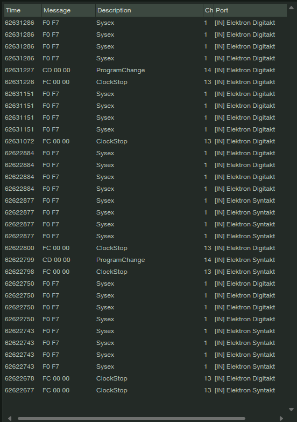Click ProgramChange description in row 62622799
The image size is (297, 422).
coord(121,260)
